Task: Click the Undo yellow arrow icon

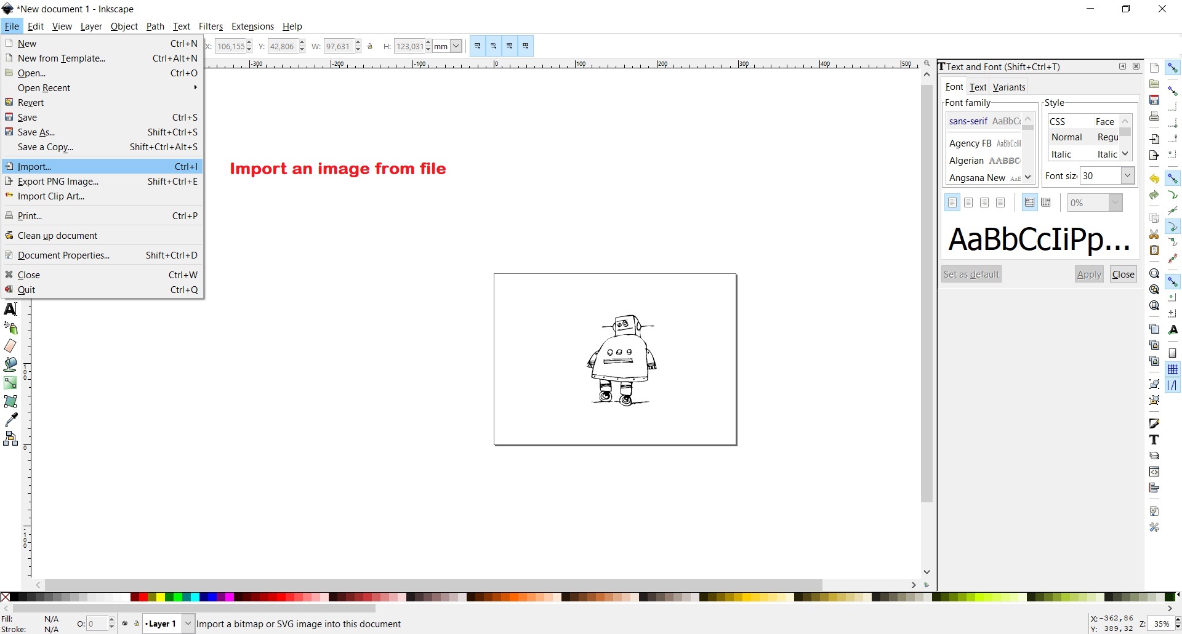Action: [1154, 179]
